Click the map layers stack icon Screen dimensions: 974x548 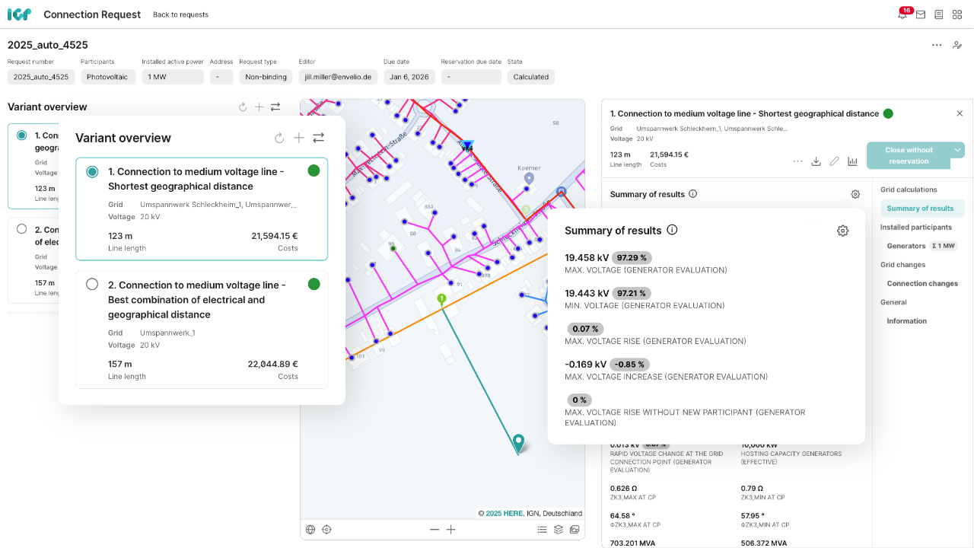pyautogui.click(x=558, y=530)
